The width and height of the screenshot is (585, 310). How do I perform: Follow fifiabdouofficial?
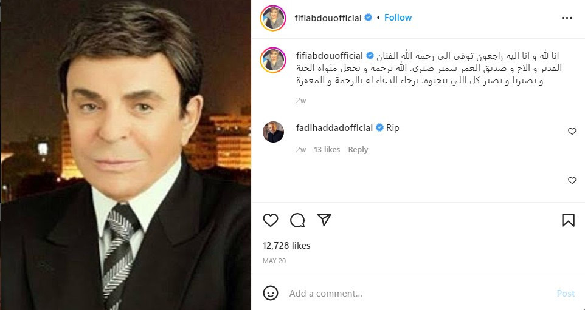click(398, 18)
